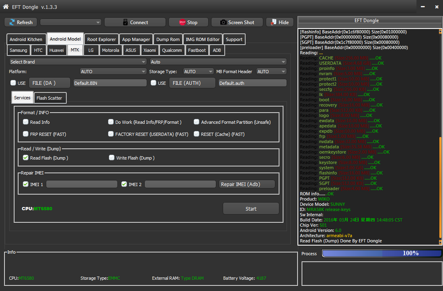Click the Hide button icon

coord(273,22)
